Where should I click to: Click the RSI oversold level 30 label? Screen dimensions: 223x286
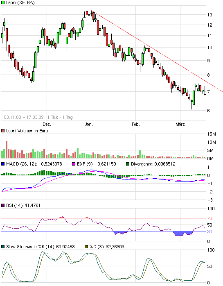pos(209,232)
